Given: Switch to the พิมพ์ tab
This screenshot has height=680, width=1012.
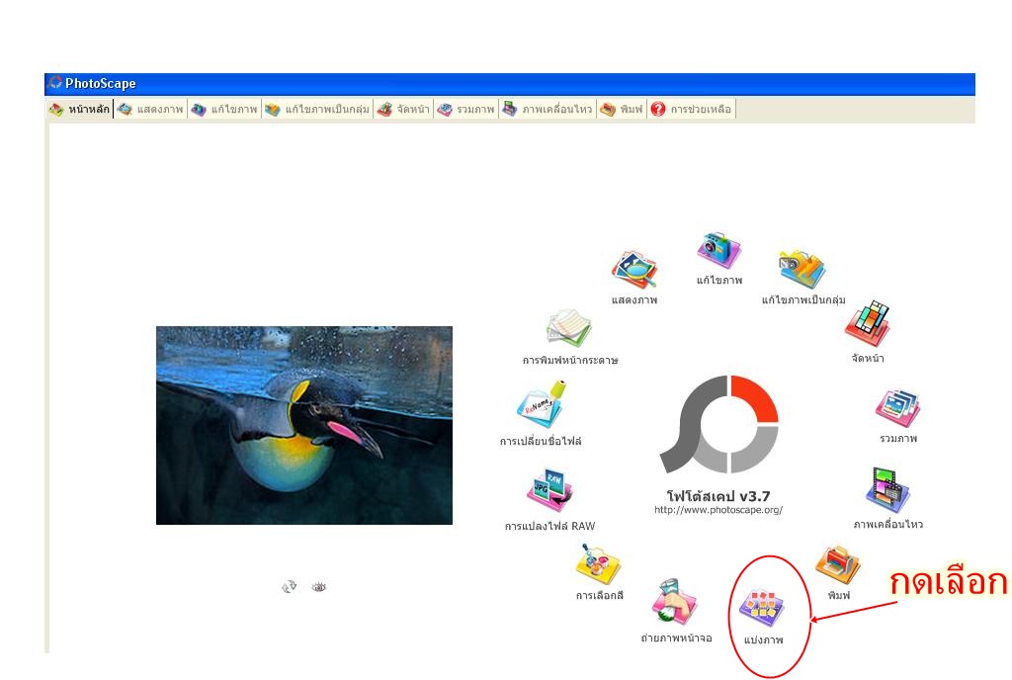Looking at the screenshot, I should (622, 109).
